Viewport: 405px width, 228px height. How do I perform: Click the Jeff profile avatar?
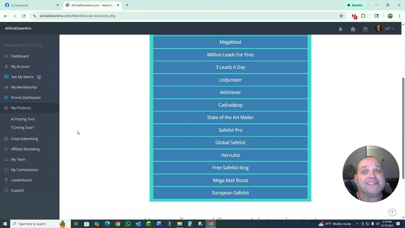click(378, 28)
